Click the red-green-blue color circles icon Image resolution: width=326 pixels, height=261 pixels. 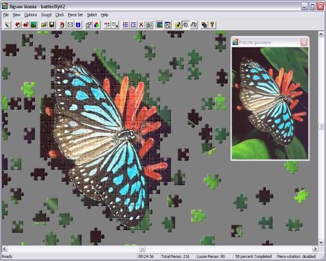pyautogui.click(x=96, y=24)
